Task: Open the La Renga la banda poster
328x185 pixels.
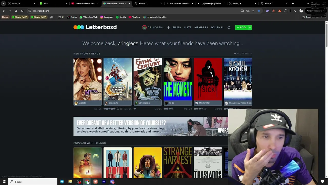Action: click(x=118, y=79)
